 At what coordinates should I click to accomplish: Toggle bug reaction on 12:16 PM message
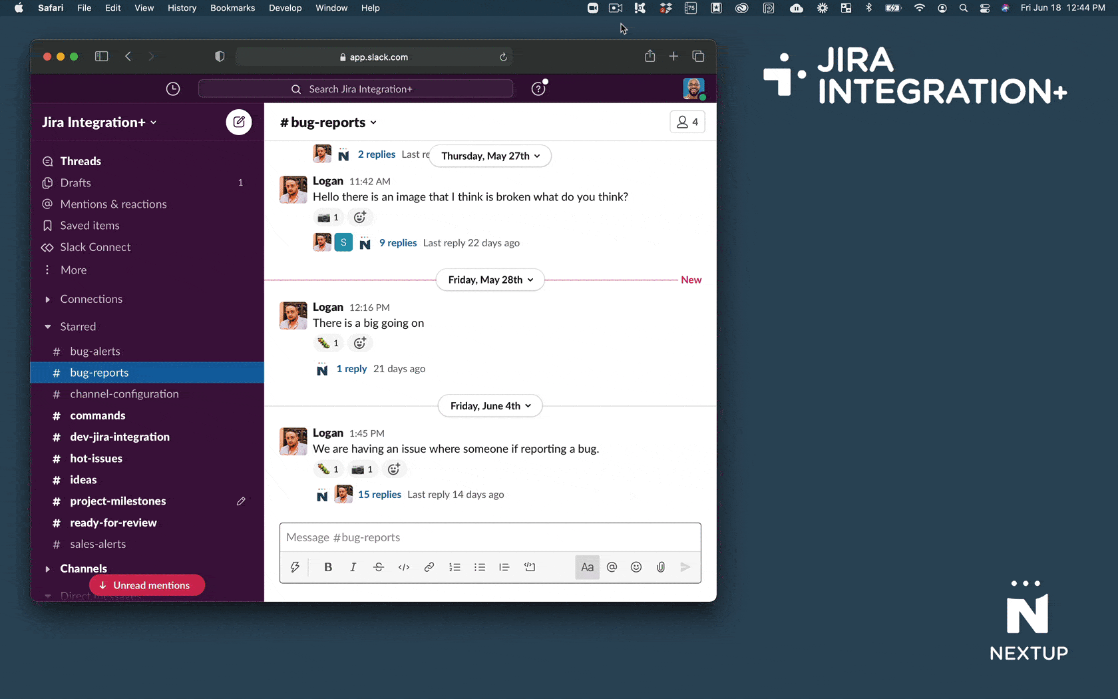coord(328,343)
